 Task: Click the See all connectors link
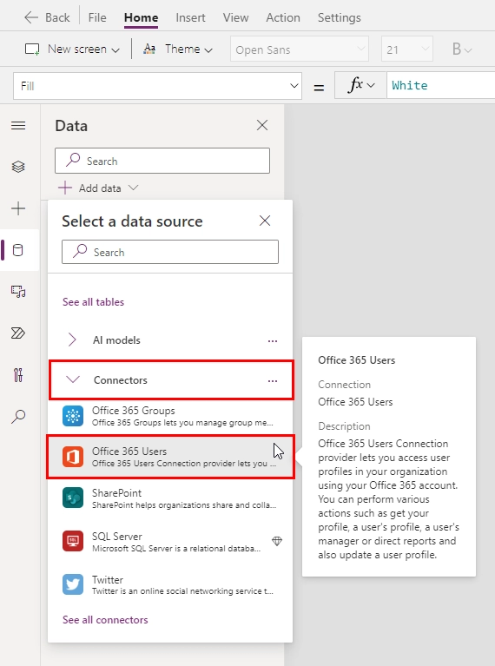pos(105,620)
